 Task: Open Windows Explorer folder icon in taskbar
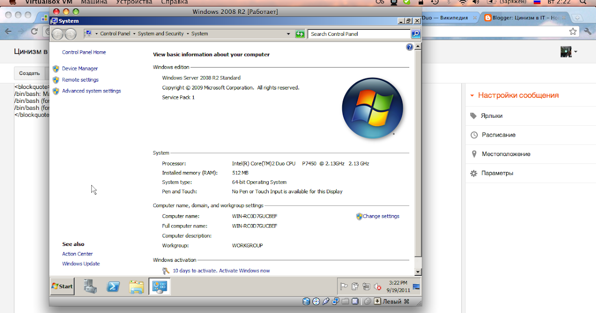coord(137,286)
